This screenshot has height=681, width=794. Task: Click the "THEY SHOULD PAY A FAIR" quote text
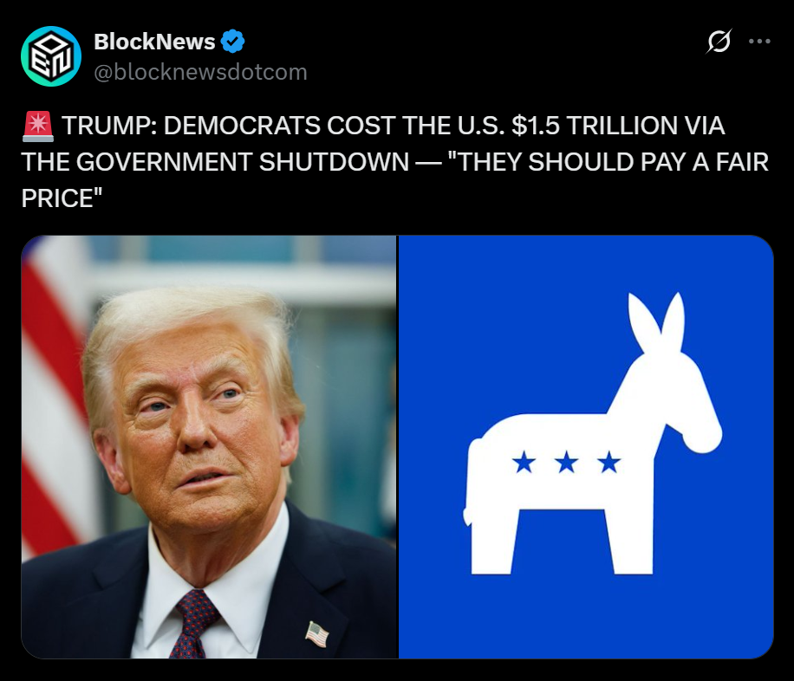(x=609, y=162)
